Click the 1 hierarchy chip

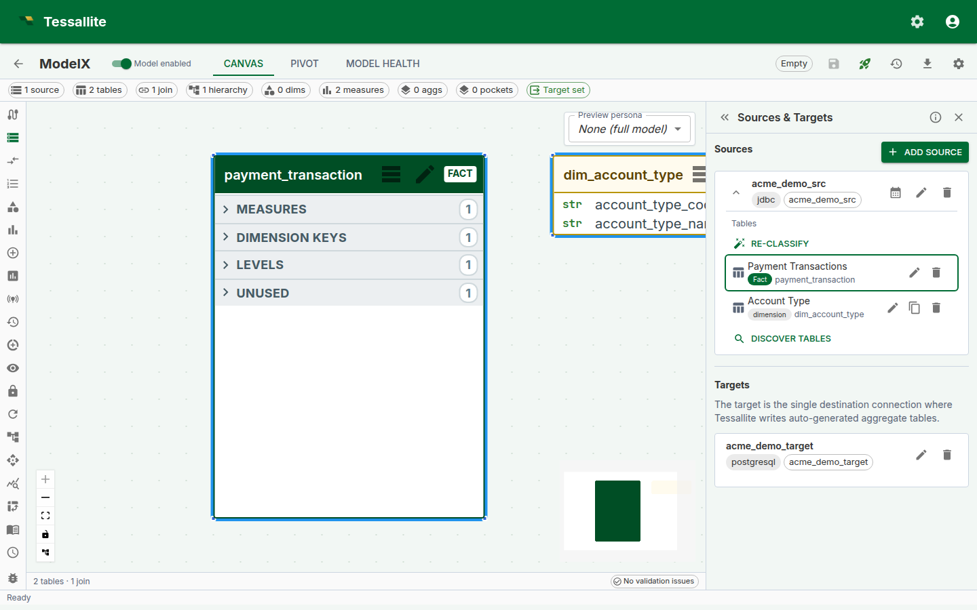tap(219, 90)
